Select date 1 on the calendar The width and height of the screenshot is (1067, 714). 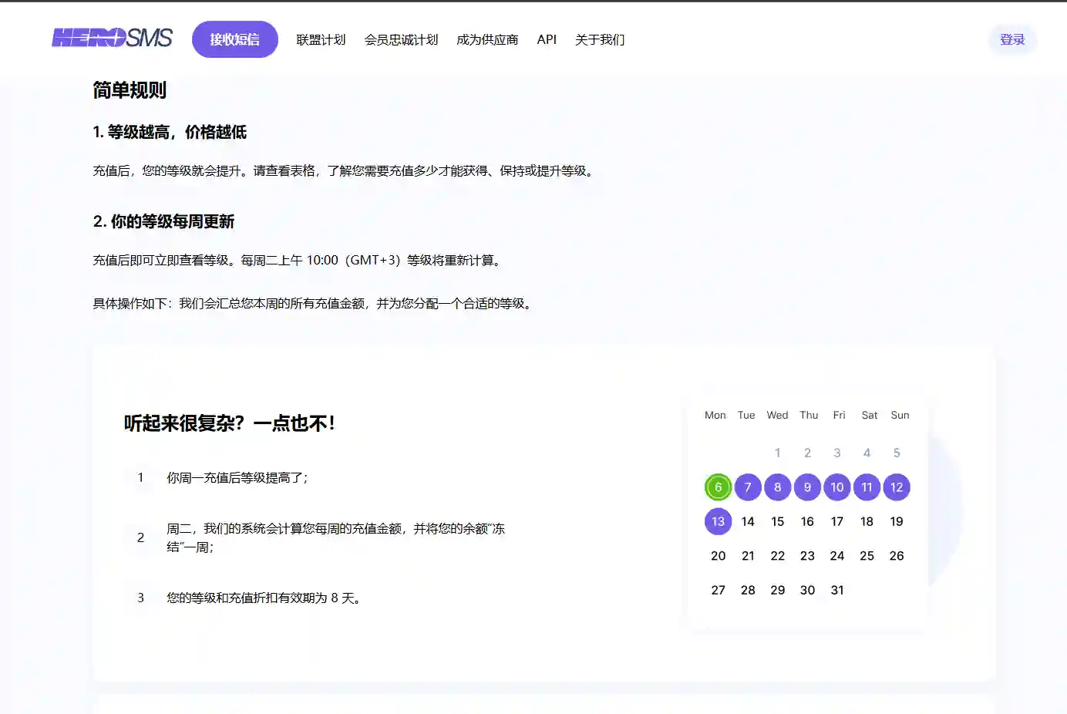[777, 453]
